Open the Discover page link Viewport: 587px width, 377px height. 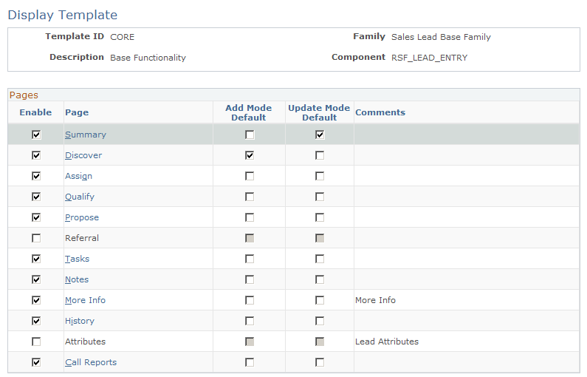83,155
